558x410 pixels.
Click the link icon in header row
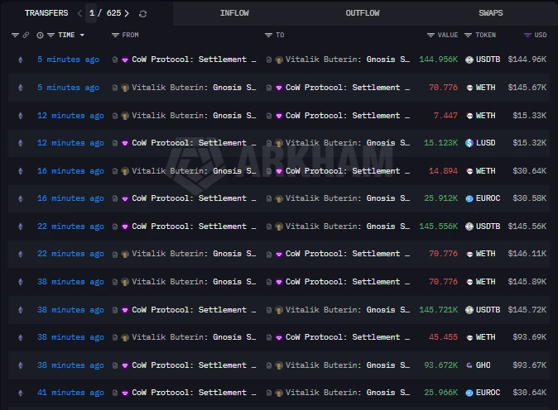[x=26, y=35]
